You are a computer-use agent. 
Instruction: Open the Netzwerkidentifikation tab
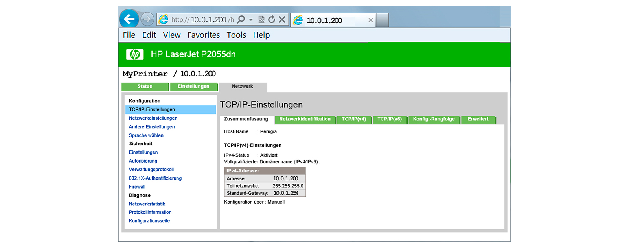(305, 119)
